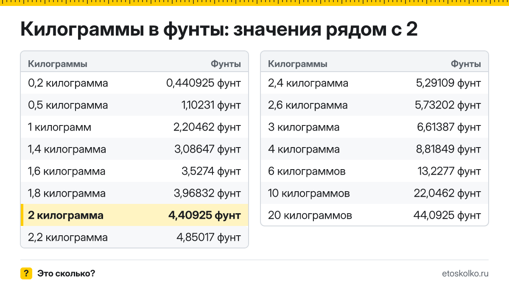Click the highlighted '4,40925 фунт' value
Screen dimensions: 509x287
205,215
